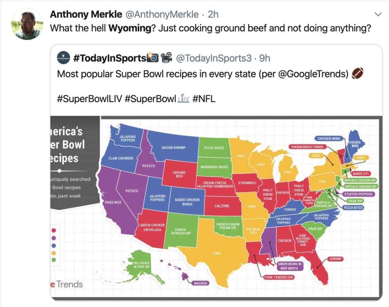Click the Nachos label for Hawaii
Viewport: 389px width, 307px height.
pos(201,283)
